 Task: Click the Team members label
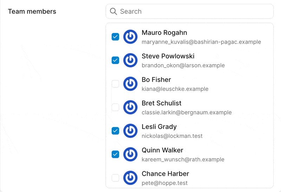pyautogui.click(x=32, y=12)
